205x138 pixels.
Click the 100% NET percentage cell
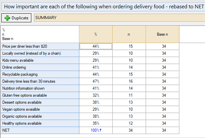point(96,130)
